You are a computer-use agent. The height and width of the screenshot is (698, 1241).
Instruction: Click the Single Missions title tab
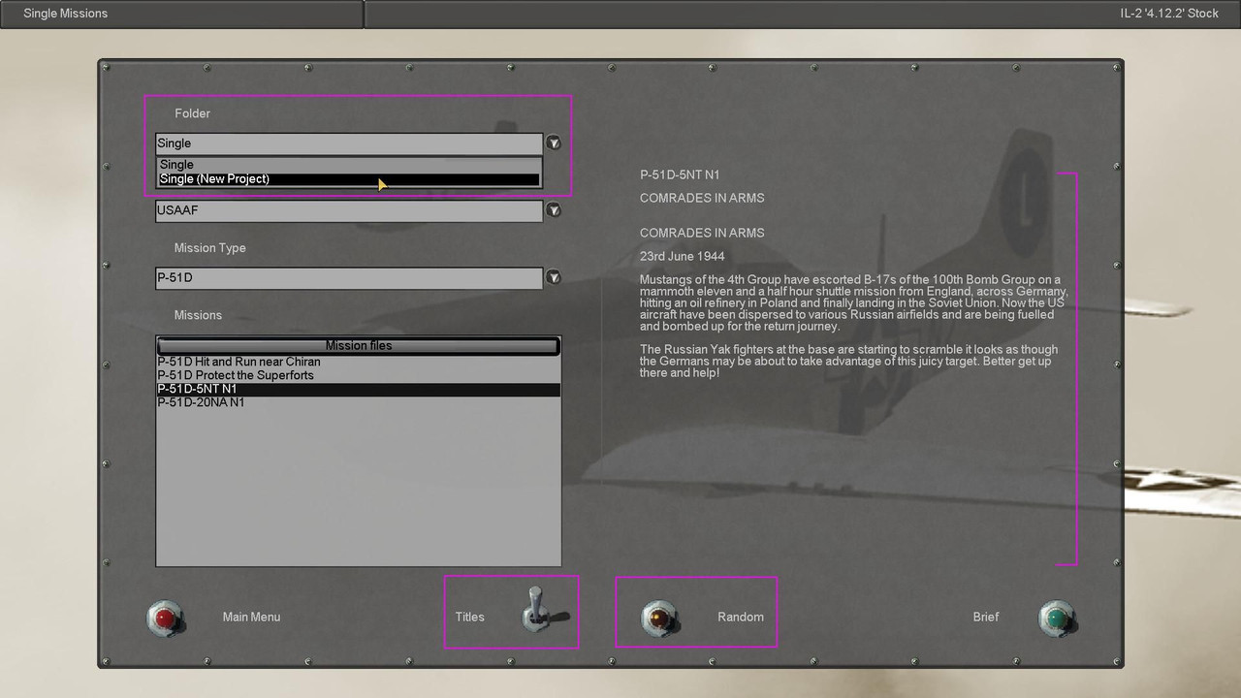181,14
